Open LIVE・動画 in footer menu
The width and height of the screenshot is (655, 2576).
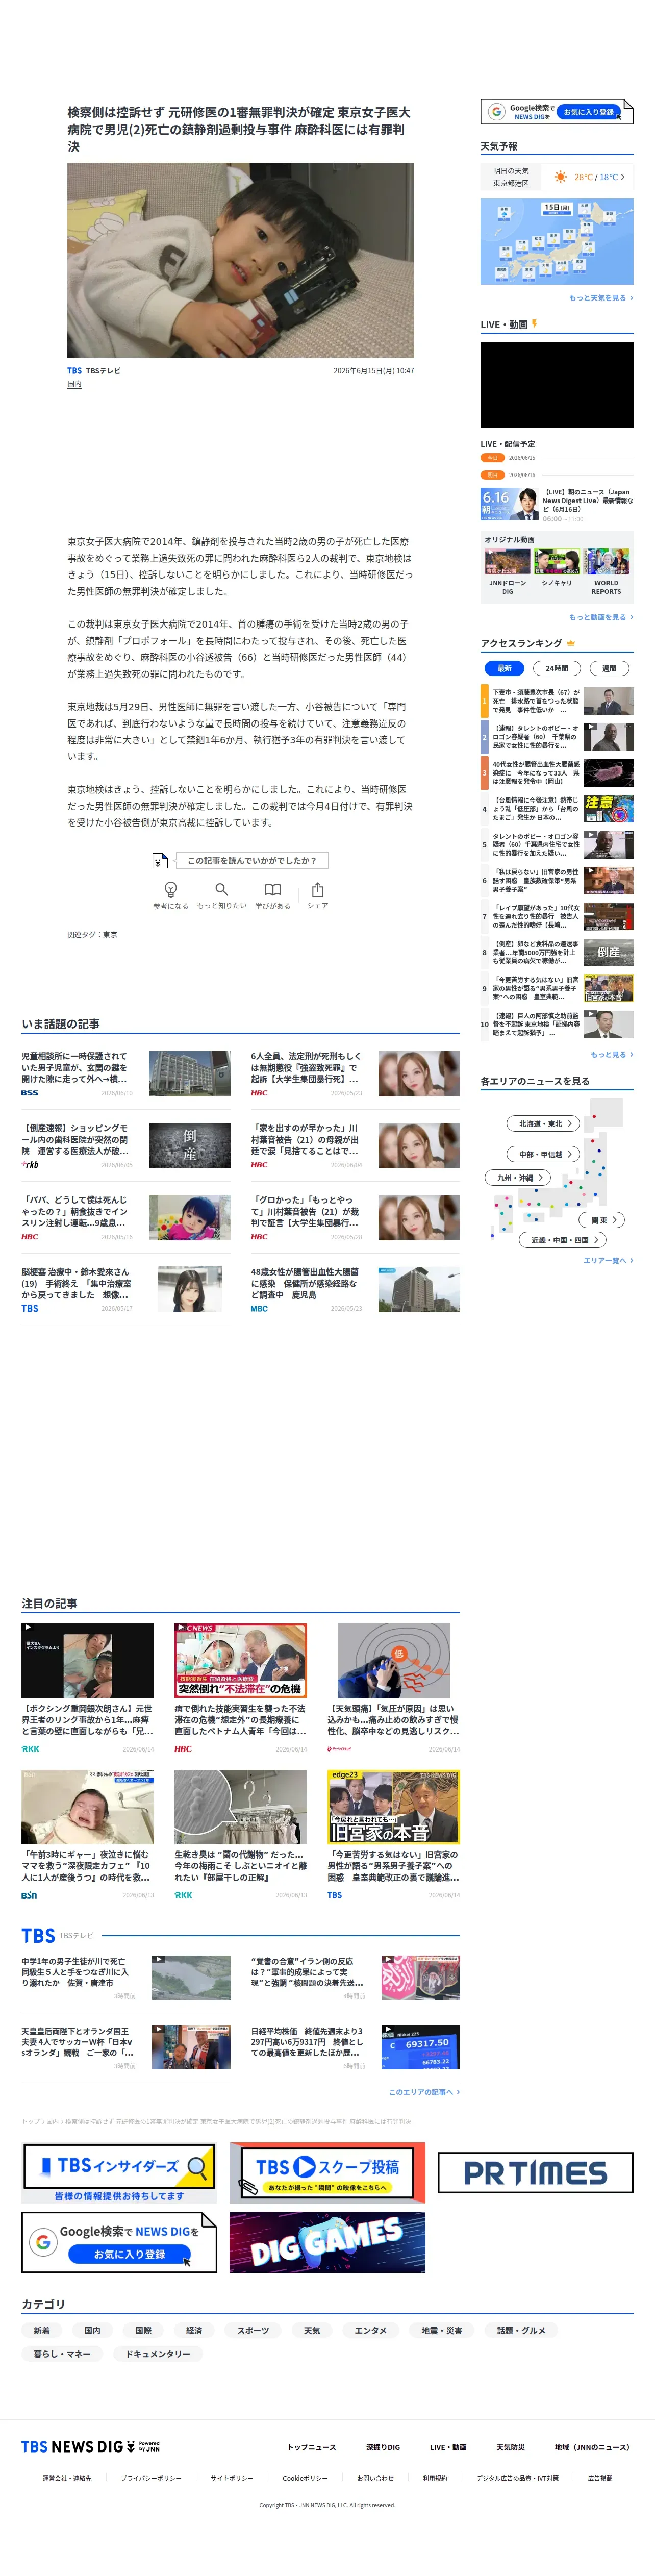tap(448, 2447)
